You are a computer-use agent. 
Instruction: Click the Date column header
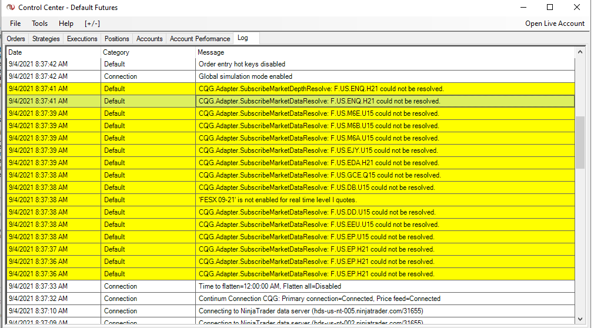54,52
